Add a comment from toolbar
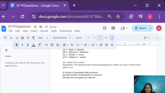 pos(52,45)
